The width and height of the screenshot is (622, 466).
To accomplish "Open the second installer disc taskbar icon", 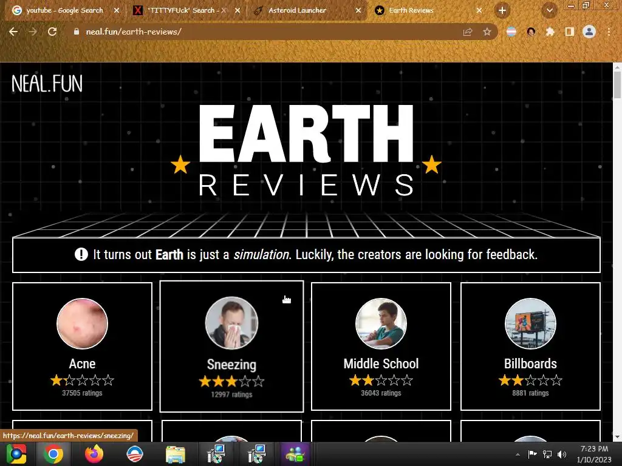I will [257, 454].
